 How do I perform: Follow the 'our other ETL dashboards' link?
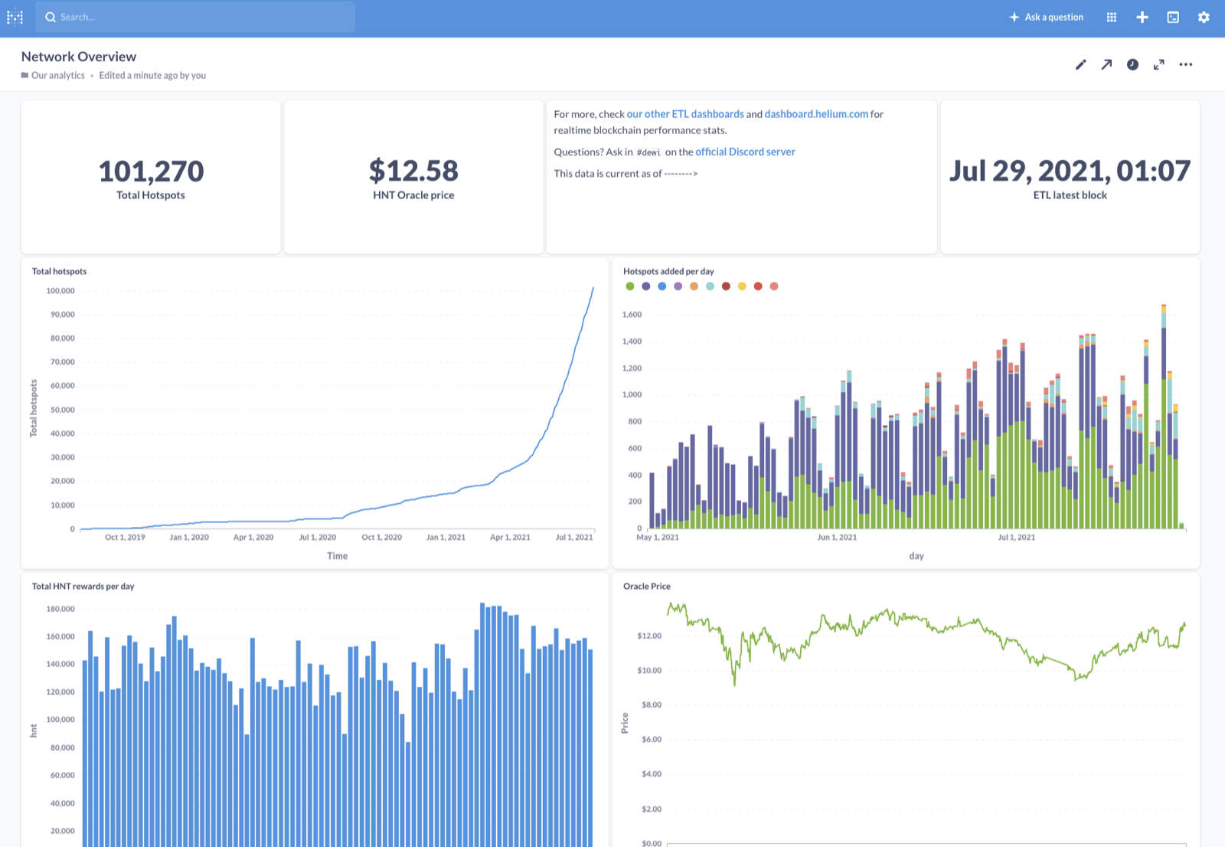[685, 114]
